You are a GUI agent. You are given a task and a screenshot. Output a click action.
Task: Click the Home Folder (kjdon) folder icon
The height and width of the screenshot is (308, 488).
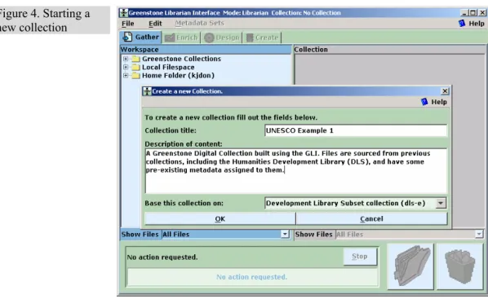tap(135, 76)
